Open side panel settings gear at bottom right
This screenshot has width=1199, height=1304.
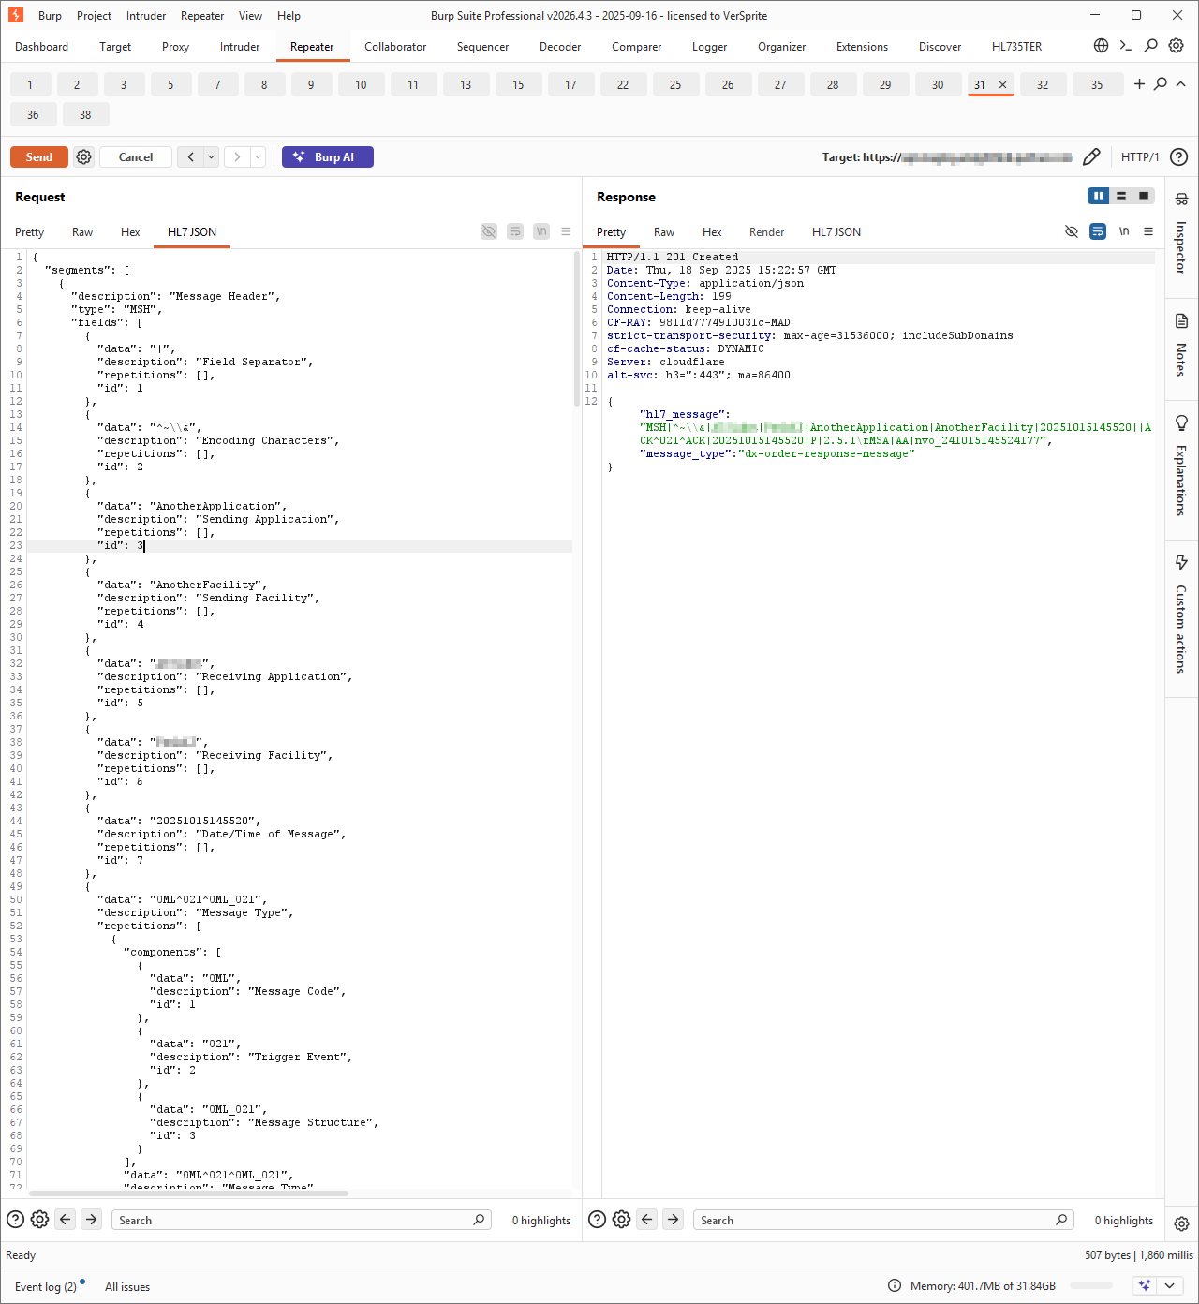pyautogui.click(x=1181, y=1223)
